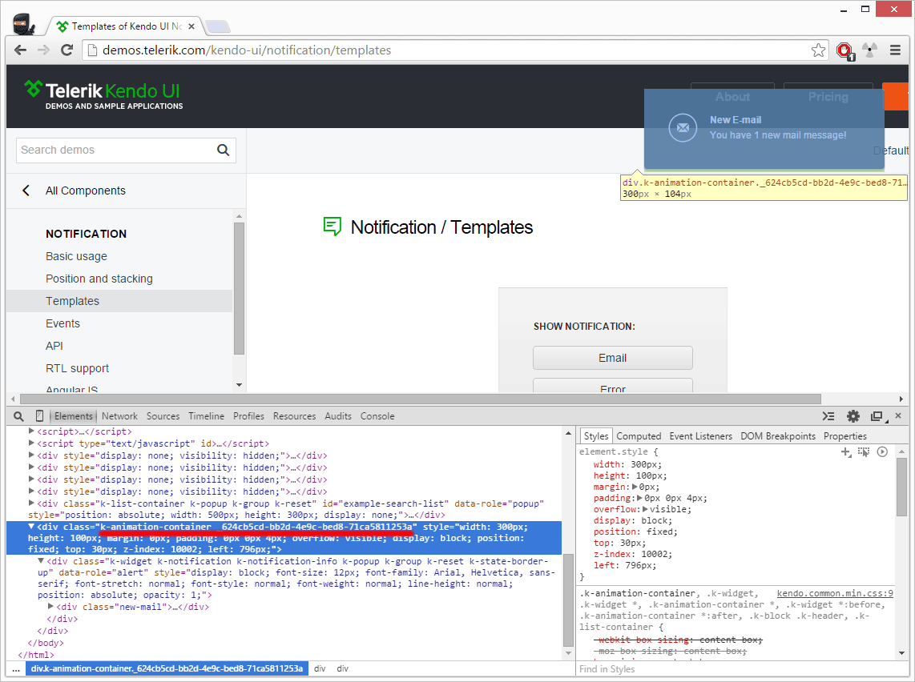Screen dimensions: 915x682
Task: Go to All Components link
Action: click(85, 191)
